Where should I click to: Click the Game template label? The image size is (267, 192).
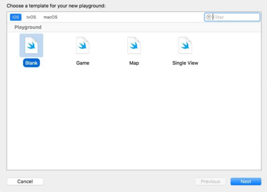coord(83,63)
